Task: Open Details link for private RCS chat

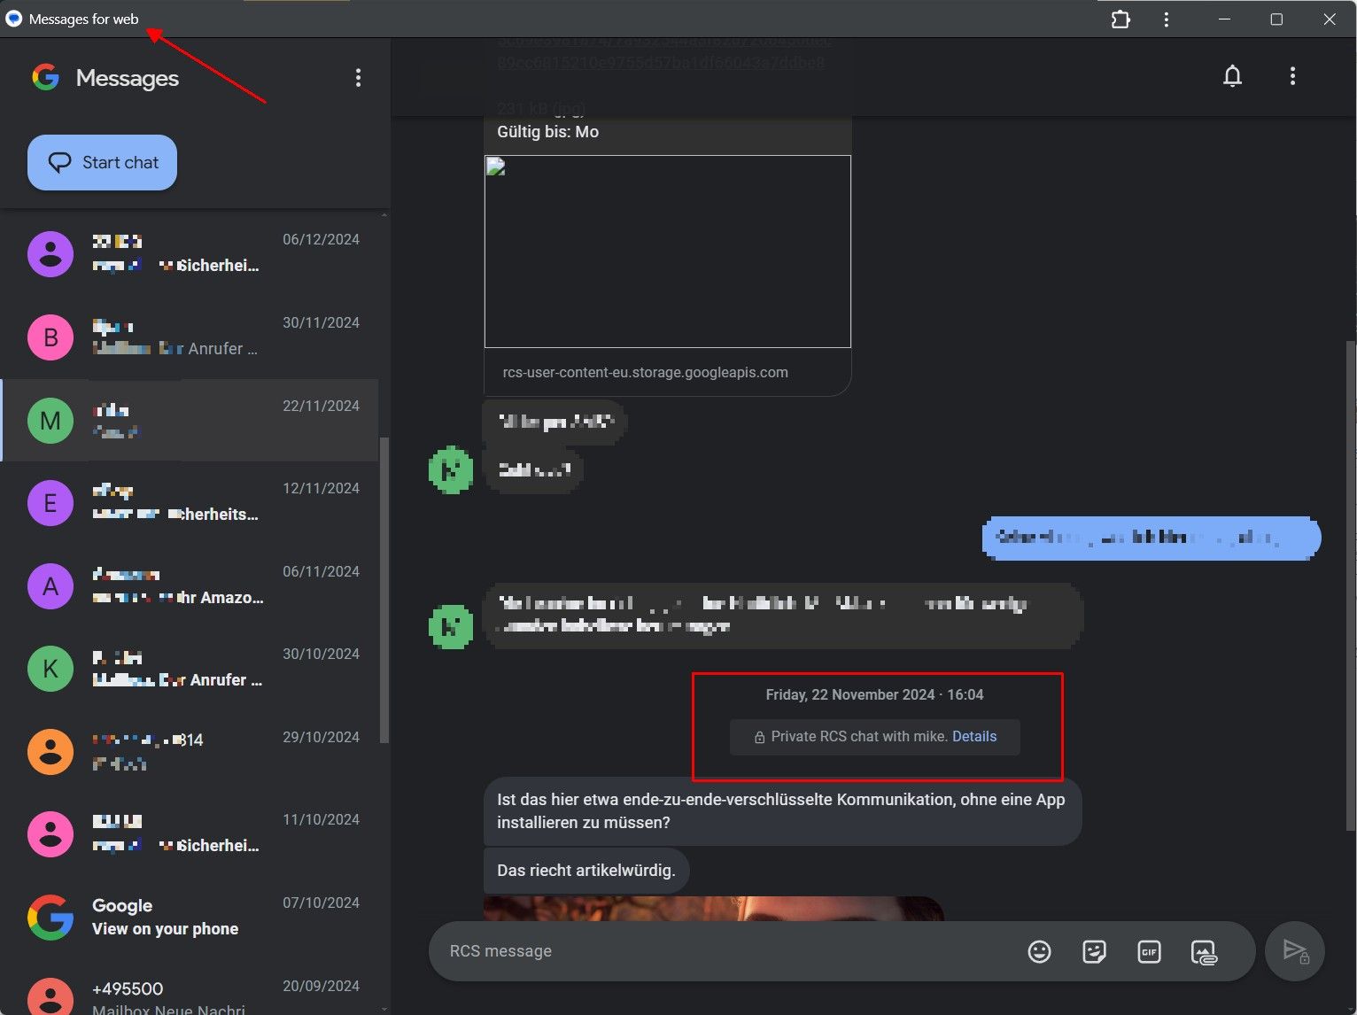Action: coord(973,737)
